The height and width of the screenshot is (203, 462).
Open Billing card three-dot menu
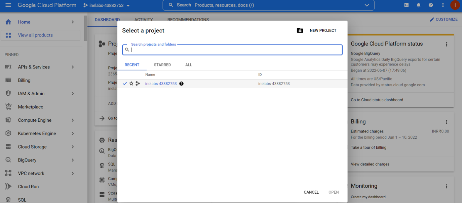click(x=446, y=122)
